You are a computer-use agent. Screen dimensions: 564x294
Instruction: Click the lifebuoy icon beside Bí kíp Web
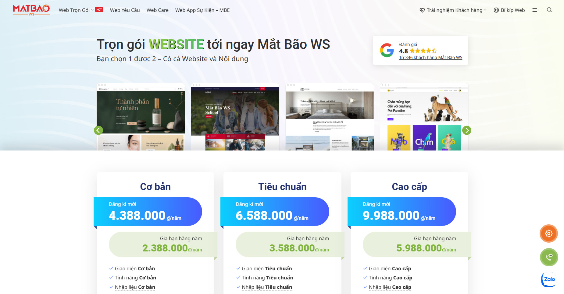496,10
